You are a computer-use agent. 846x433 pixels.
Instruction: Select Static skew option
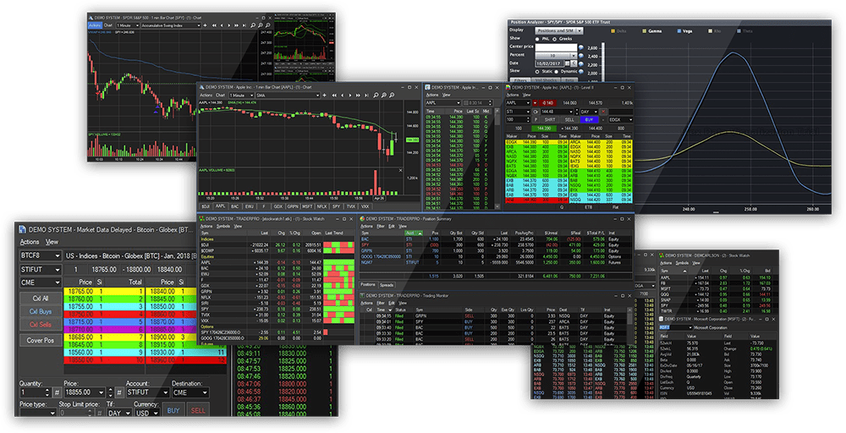(x=537, y=72)
